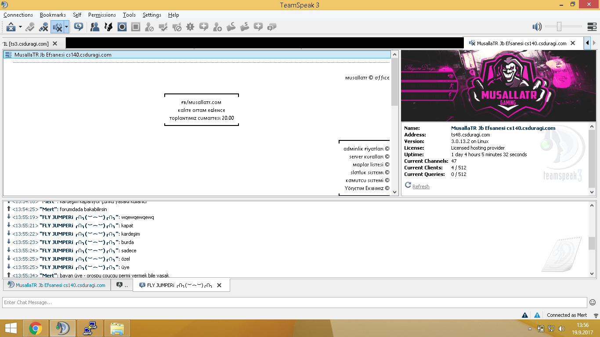
Task: Open Google Chrome from the taskbar
Action: click(36, 328)
